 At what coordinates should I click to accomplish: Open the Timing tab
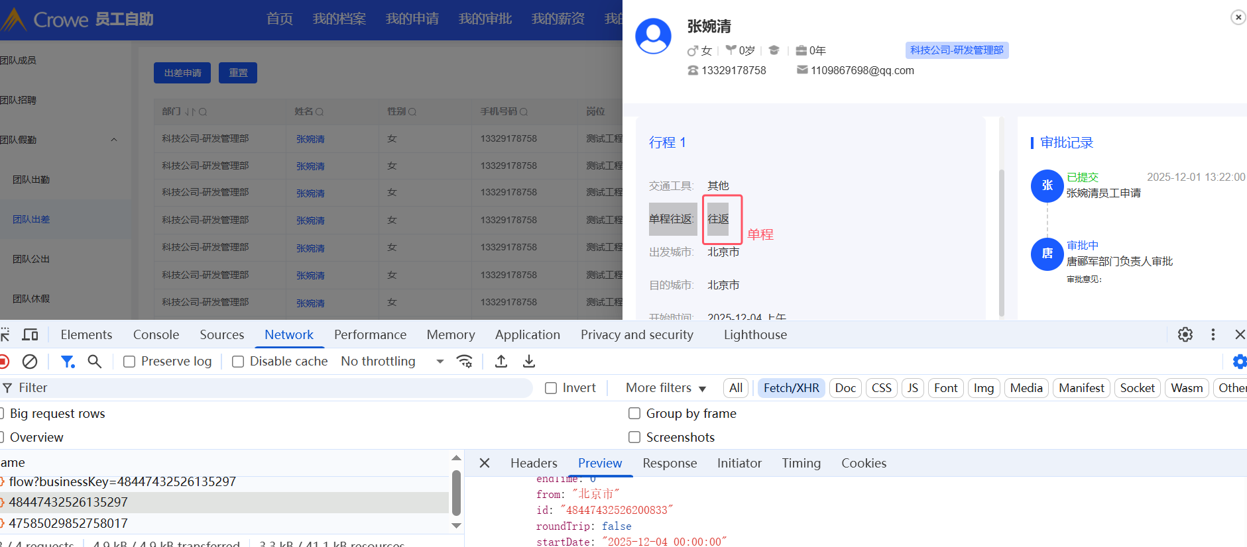[x=801, y=463]
